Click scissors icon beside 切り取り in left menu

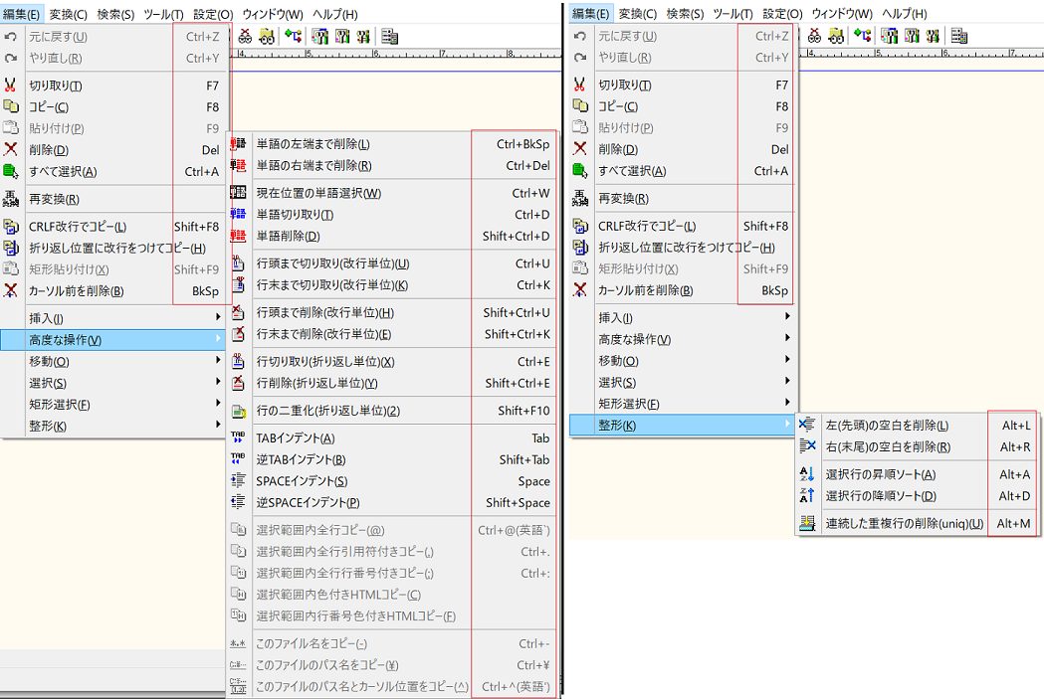[11, 86]
